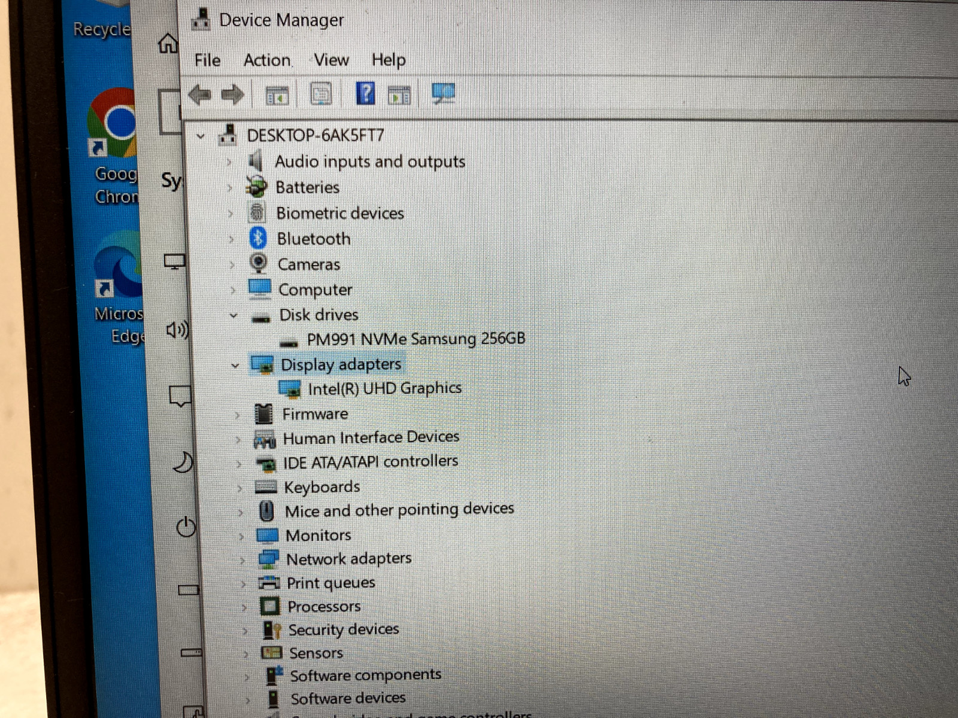Screen dimensions: 958x718
Task: Click the Sound icon in Settings sidebar
Action: [177, 329]
